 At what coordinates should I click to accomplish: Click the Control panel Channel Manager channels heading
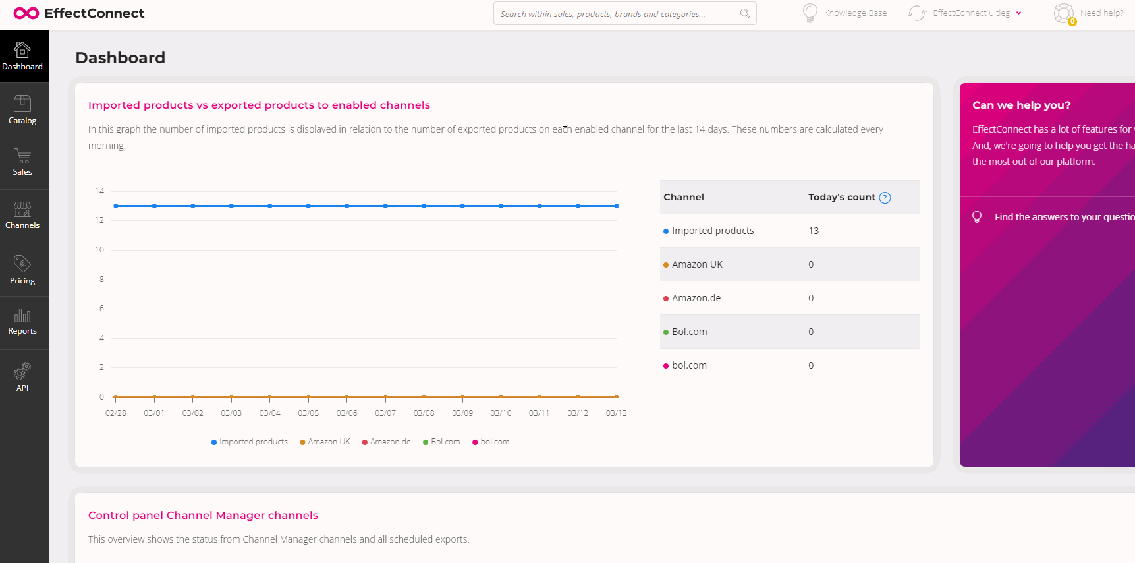click(203, 515)
